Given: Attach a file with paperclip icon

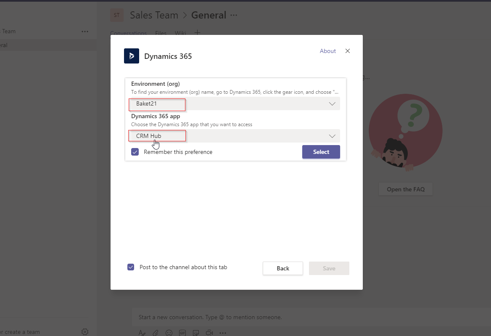Looking at the screenshot, I should pos(156,333).
